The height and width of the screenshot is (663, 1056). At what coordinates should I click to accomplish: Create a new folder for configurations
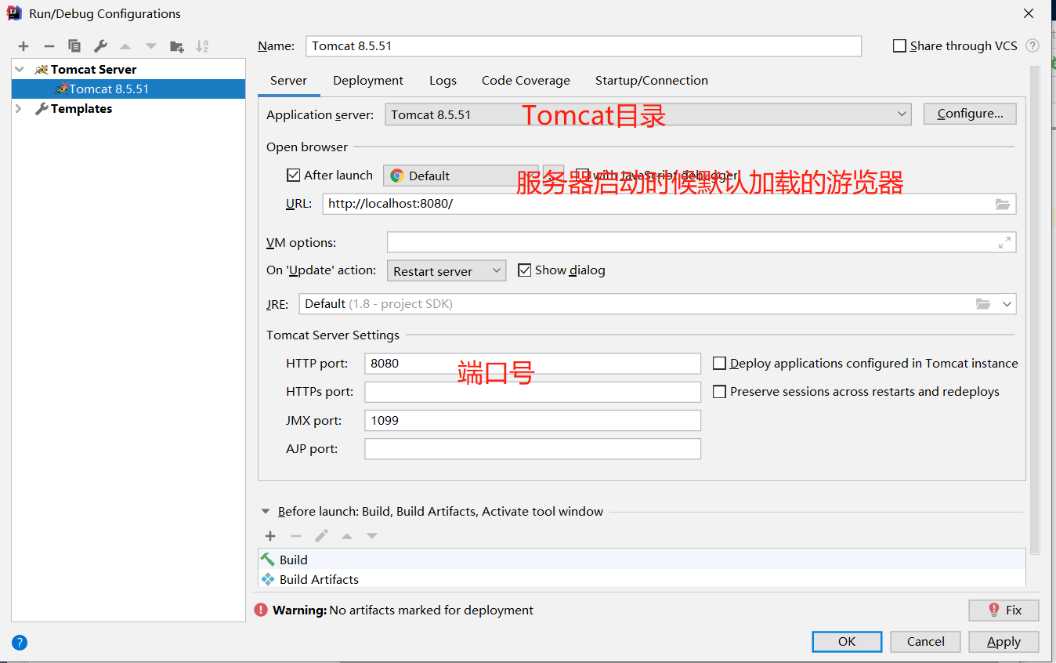click(177, 46)
